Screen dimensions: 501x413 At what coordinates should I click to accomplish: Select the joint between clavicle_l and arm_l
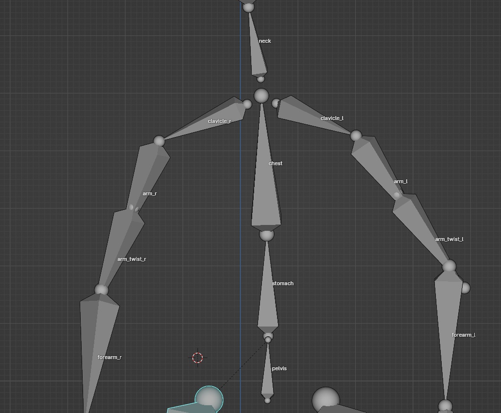coord(356,136)
